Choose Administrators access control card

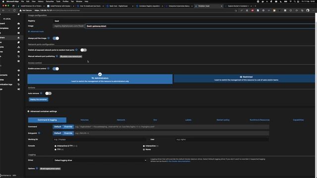100,79
